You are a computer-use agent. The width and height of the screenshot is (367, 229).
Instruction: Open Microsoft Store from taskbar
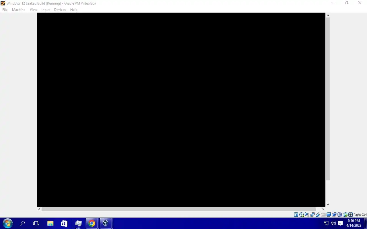tap(64, 223)
